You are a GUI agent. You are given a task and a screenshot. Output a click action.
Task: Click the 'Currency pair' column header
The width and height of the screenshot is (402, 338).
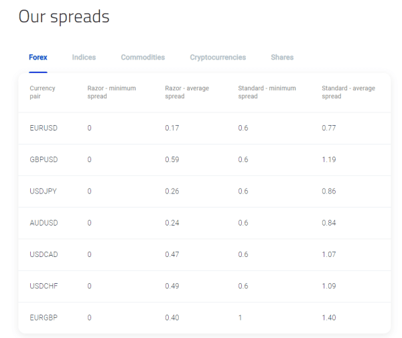pos(43,92)
